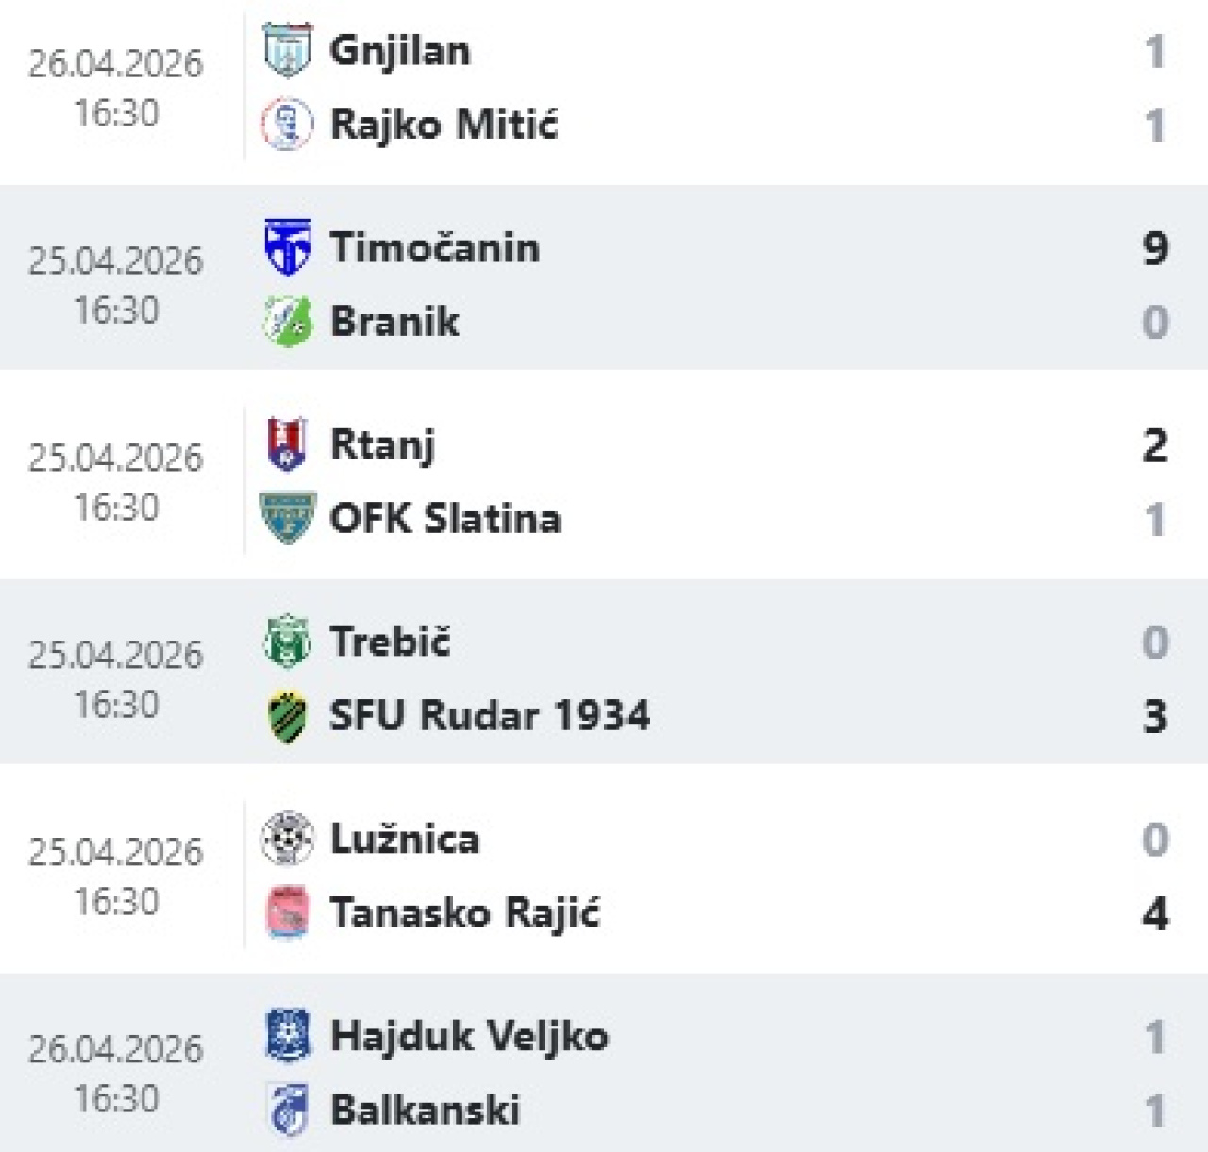Click the Rtanj team crest
This screenshot has width=1208, height=1152.
coord(287,444)
